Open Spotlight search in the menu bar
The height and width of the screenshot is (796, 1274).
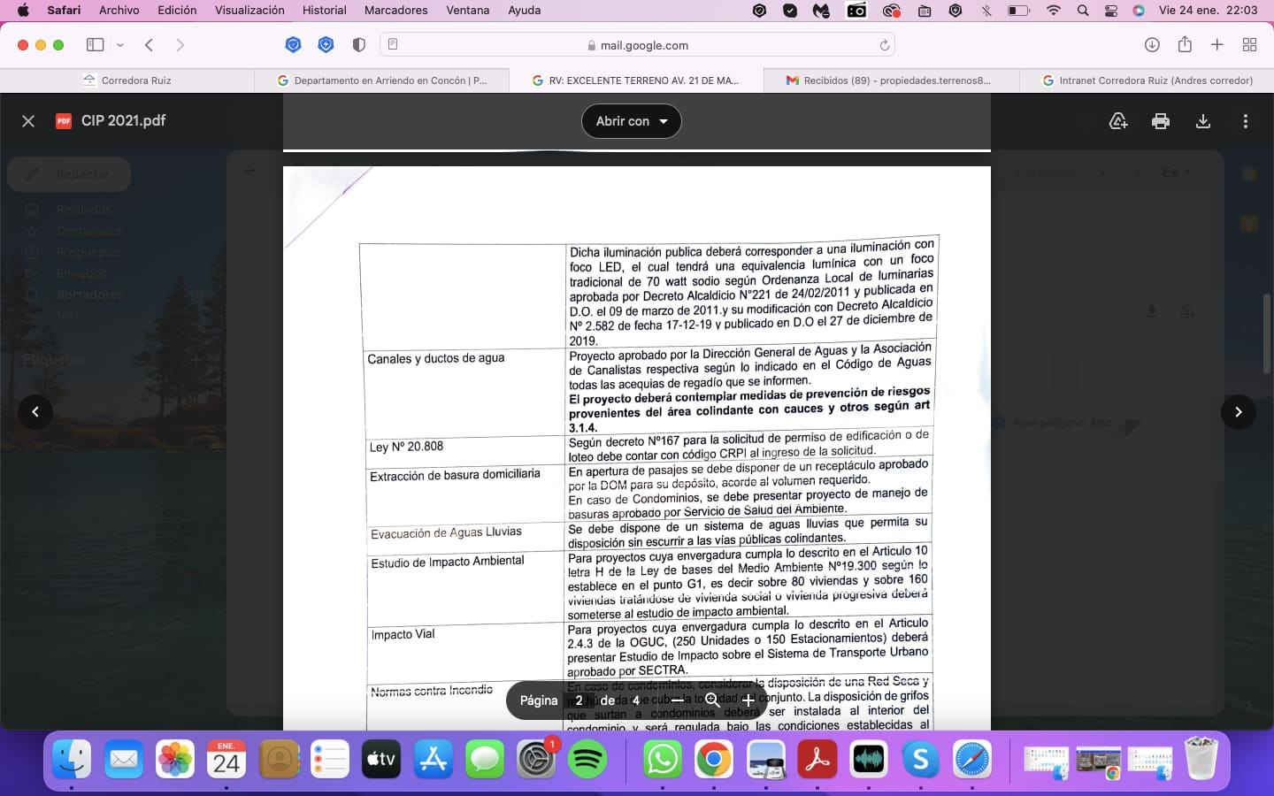(1083, 11)
